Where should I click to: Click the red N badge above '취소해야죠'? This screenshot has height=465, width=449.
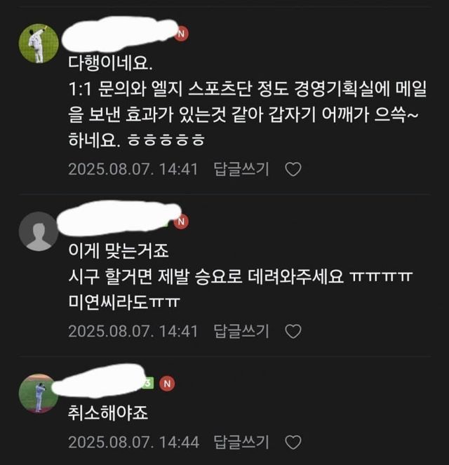(167, 384)
